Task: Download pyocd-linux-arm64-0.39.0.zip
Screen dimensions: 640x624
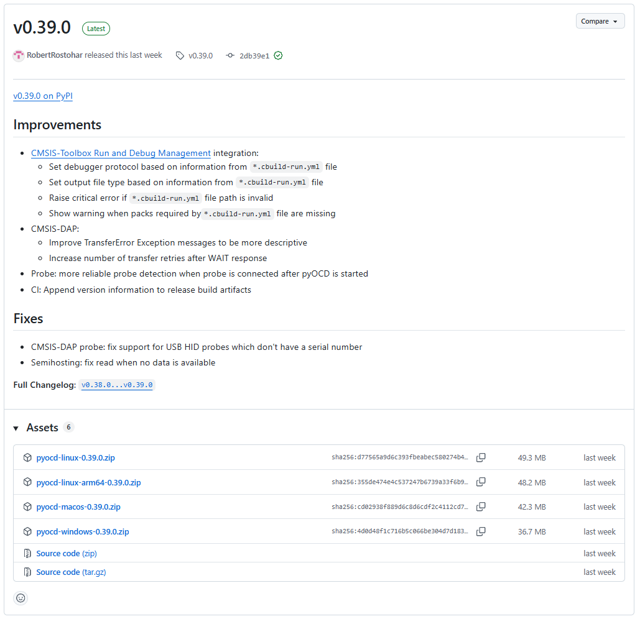Action: (88, 482)
